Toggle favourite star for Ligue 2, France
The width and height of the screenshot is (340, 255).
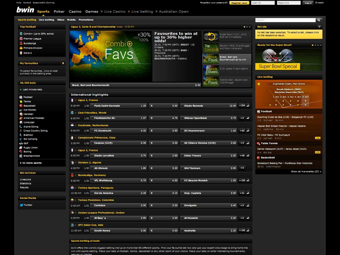(x=76, y=150)
